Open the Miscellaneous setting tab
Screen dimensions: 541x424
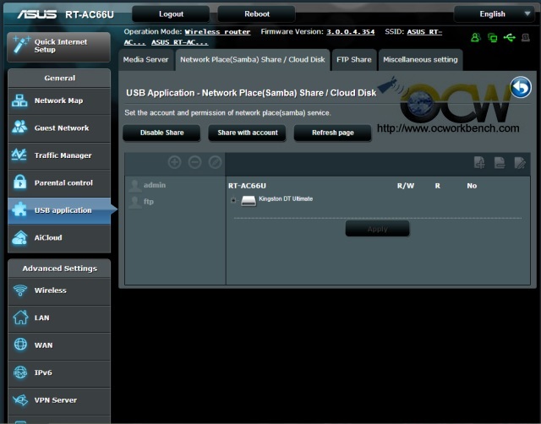coord(420,60)
